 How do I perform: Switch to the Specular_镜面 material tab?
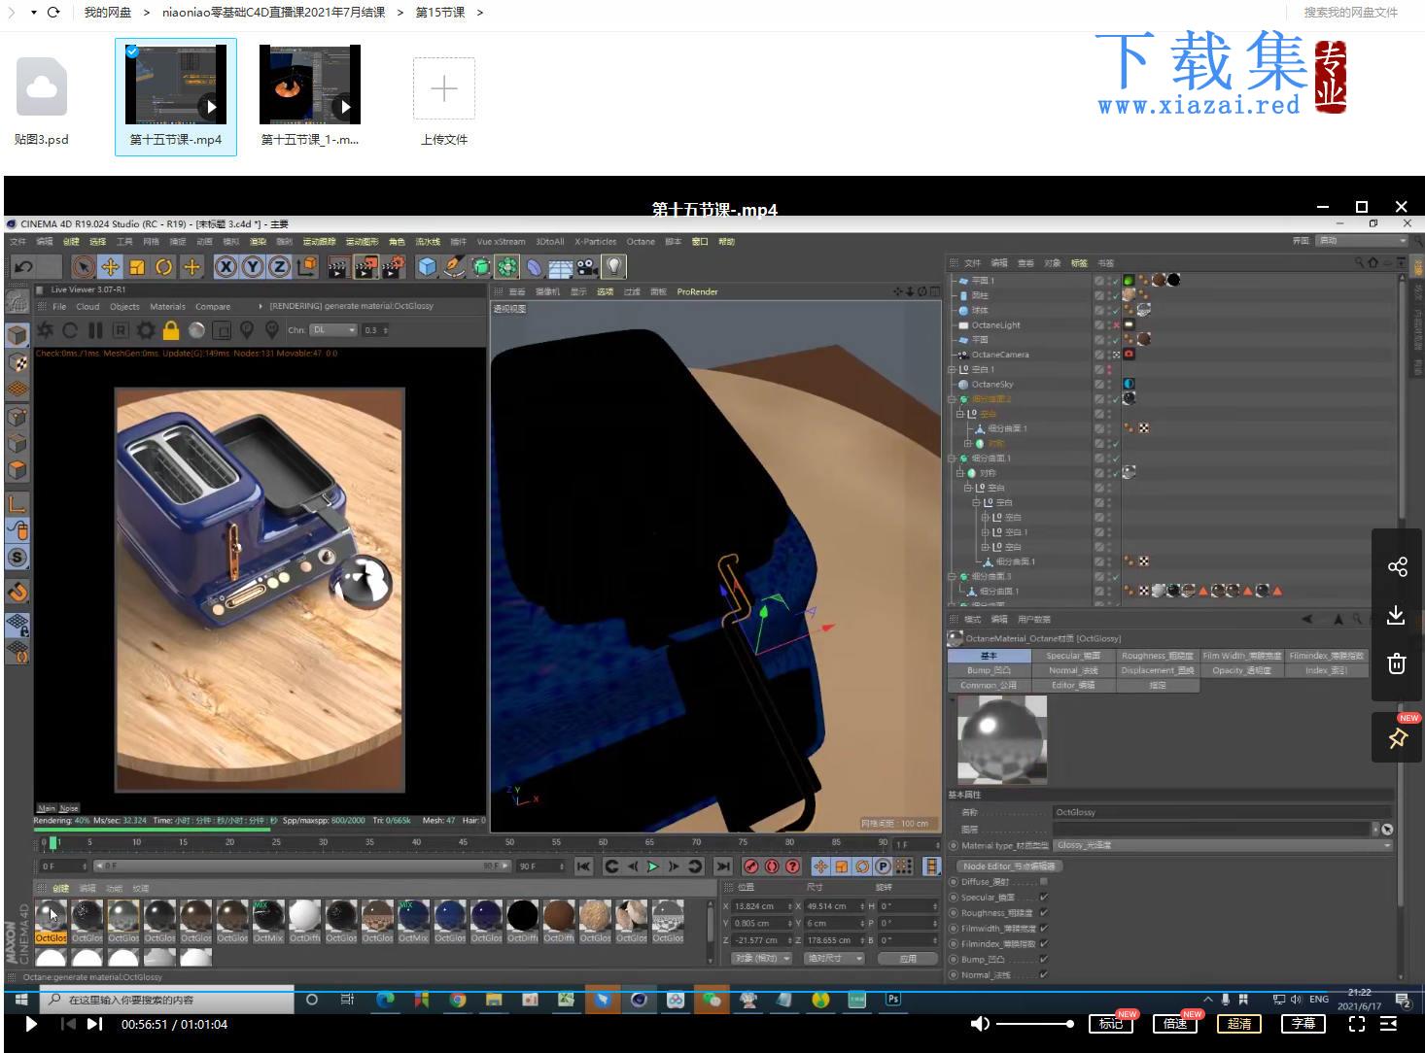point(1073,656)
